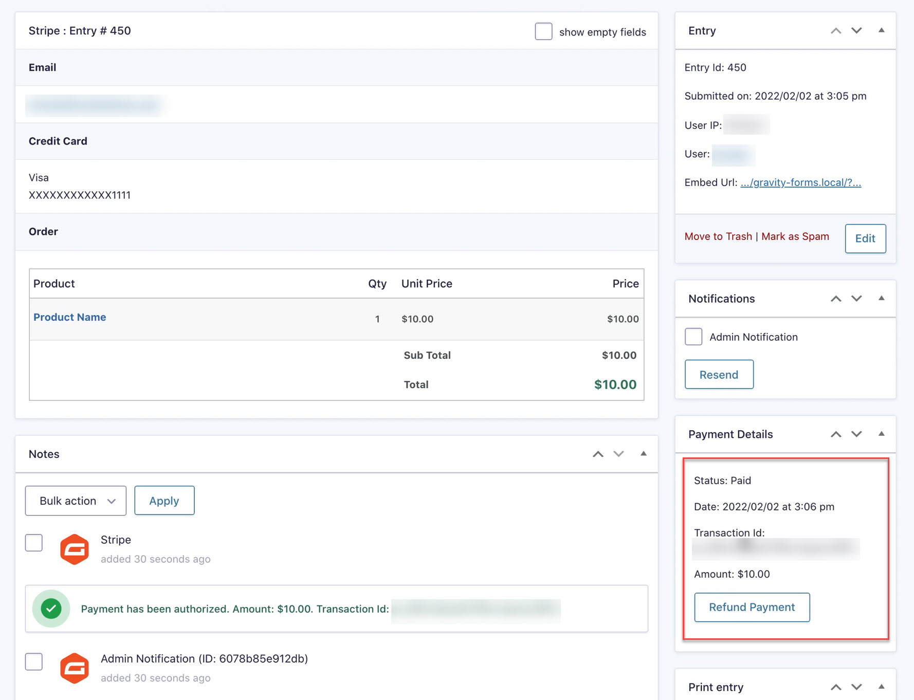Click the Unit Price column header
Viewport: 914px width, 700px height.
point(427,284)
